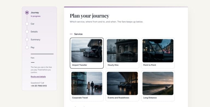
Task: Click the checkmark on Airport Transfer card
Action: (100, 42)
